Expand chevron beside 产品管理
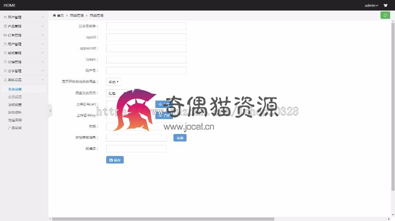Image resolution: width=395 pixels, height=221 pixels. click(x=43, y=26)
